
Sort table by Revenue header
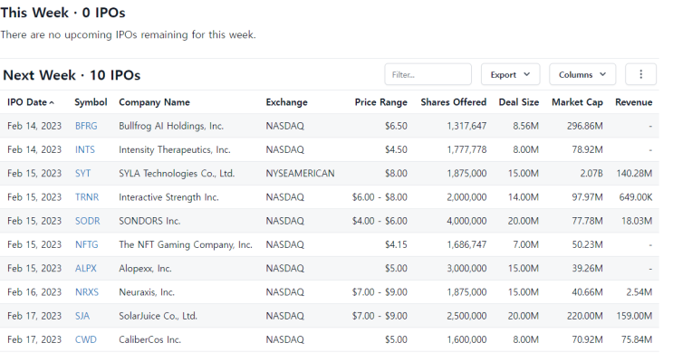(633, 102)
